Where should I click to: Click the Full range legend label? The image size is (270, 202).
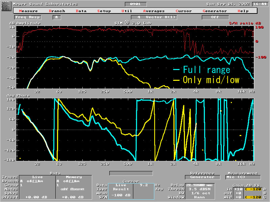point(207,70)
